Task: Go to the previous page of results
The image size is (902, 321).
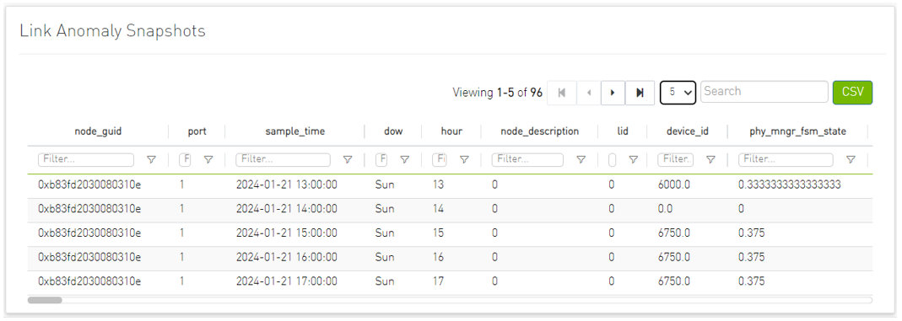Action: click(x=588, y=93)
